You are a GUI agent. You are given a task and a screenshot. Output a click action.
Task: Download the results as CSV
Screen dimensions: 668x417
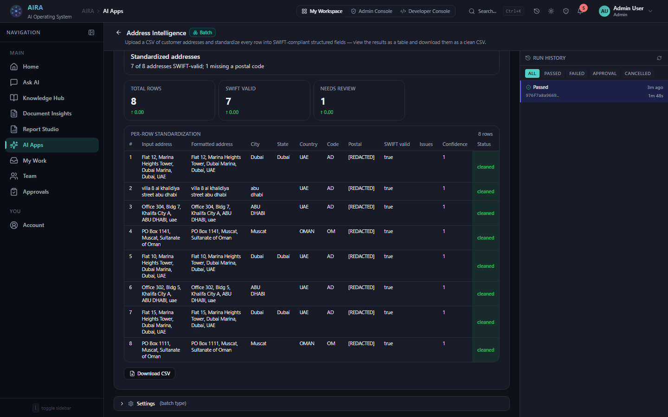coord(149,373)
